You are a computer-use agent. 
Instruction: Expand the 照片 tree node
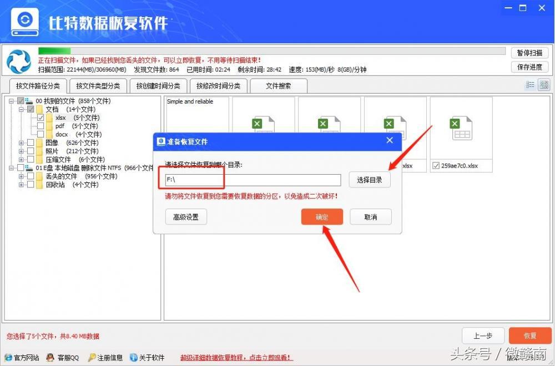pyautogui.click(x=21, y=151)
